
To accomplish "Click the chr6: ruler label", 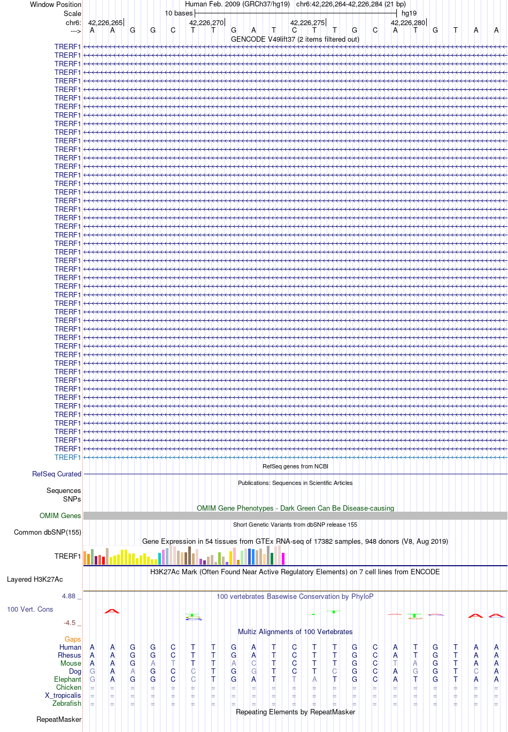I will click(73, 23).
